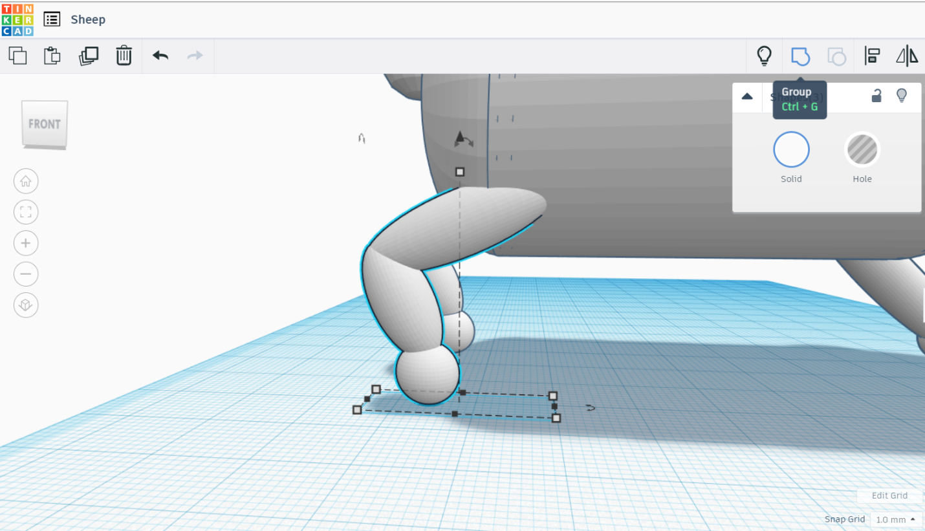Click the greyed Redo arrow
The height and width of the screenshot is (531, 925).
click(x=195, y=56)
